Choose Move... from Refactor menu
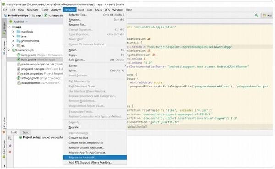This screenshot has height=169, width=275. pos(95,50)
